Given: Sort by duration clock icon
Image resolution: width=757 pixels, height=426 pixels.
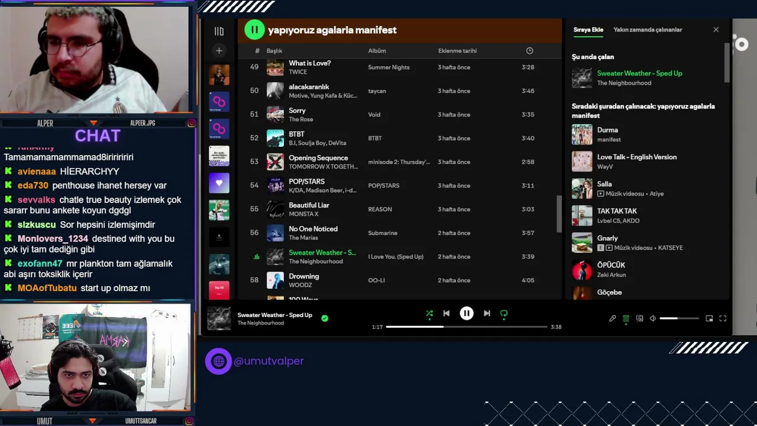Looking at the screenshot, I should pyautogui.click(x=529, y=51).
